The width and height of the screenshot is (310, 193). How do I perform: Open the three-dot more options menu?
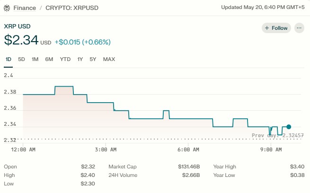(299, 28)
